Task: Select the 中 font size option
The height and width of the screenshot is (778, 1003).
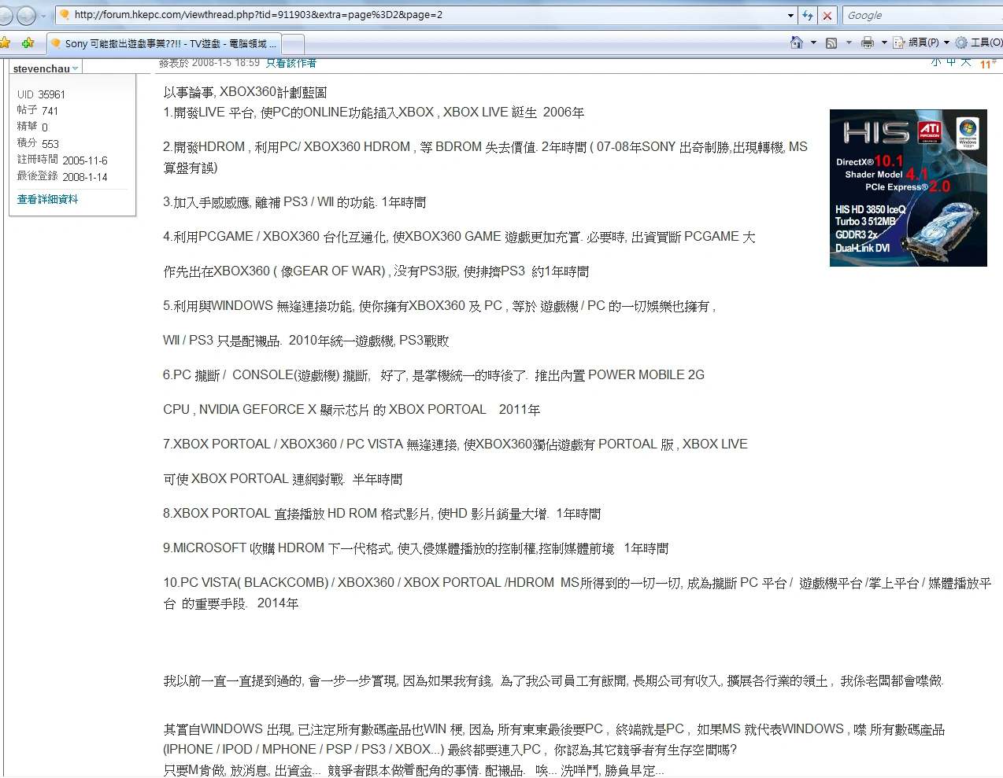Action: point(951,62)
